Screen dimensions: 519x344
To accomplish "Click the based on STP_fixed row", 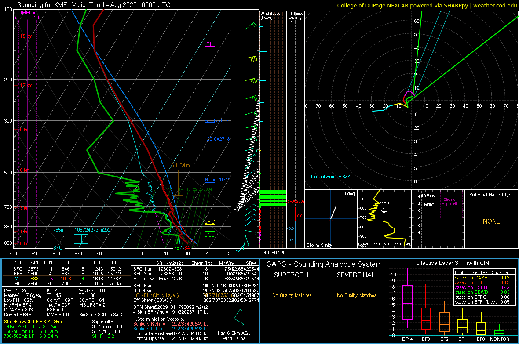I will click(x=482, y=302).
